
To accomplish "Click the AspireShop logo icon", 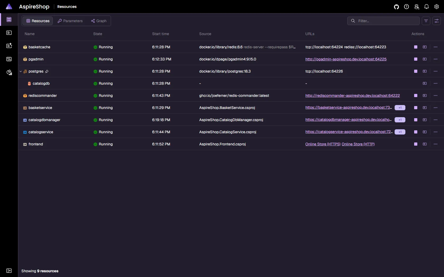I will [x=9, y=7].
